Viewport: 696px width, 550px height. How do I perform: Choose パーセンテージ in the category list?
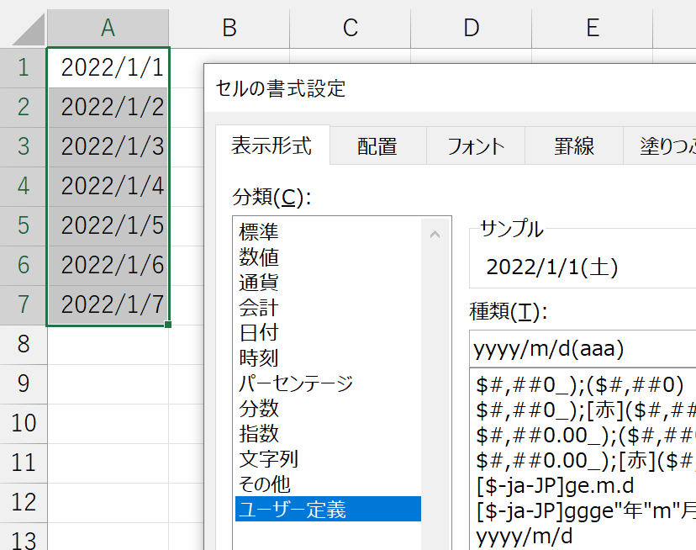pyautogui.click(x=328, y=383)
